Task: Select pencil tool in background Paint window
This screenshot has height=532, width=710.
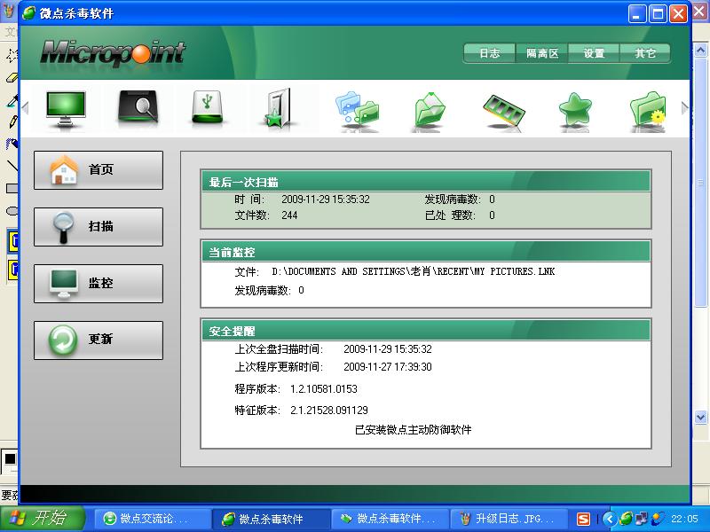Action: click(12, 121)
